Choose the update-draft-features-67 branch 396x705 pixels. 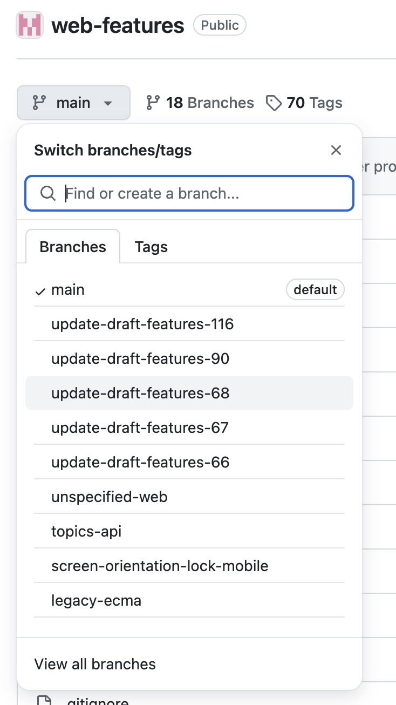pyautogui.click(x=189, y=428)
